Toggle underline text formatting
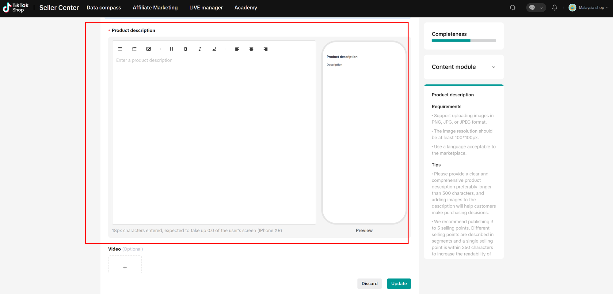Screen dimensions: 613x294 214,49
